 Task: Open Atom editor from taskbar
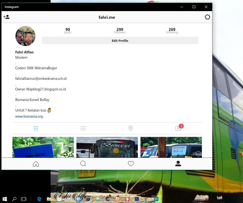(x=98, y=199)
